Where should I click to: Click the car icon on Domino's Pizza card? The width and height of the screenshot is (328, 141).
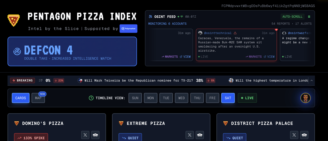95,135
